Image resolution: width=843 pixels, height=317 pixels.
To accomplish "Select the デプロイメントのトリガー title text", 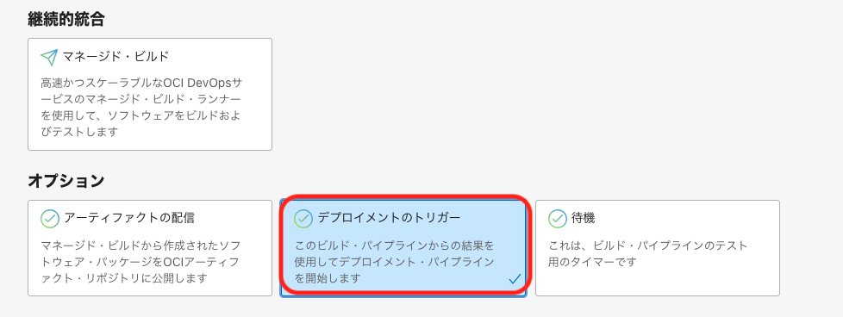I will coord(390,218).
